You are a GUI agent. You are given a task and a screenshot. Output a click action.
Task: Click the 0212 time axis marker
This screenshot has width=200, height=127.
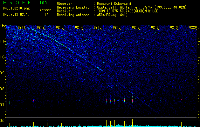tap(41, 27)
